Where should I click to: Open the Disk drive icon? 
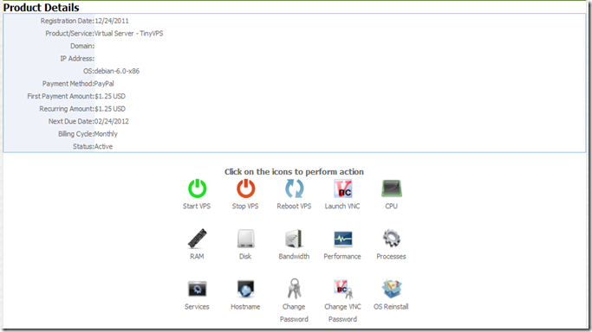(246, 239)
